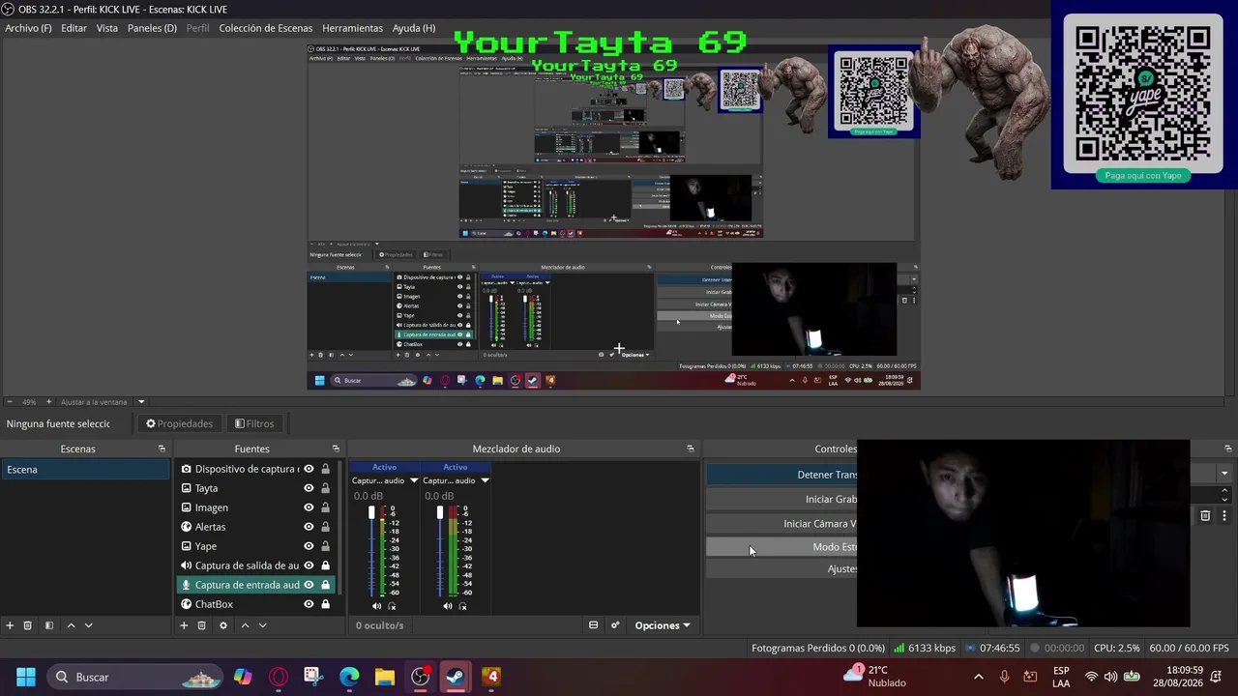
Task: Undock the Fuentes panel via float icon
Action: (x=336, y=449)
